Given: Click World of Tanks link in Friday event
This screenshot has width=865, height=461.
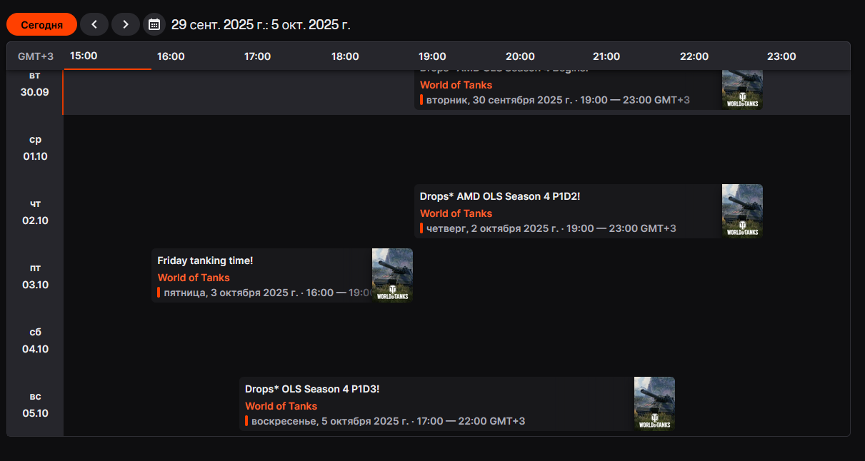Looking at the screenshot, I should coord(194,278).
